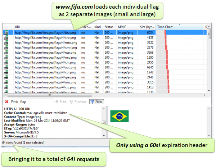
Task: Click the size value 6245
Action: coord(150,67)
